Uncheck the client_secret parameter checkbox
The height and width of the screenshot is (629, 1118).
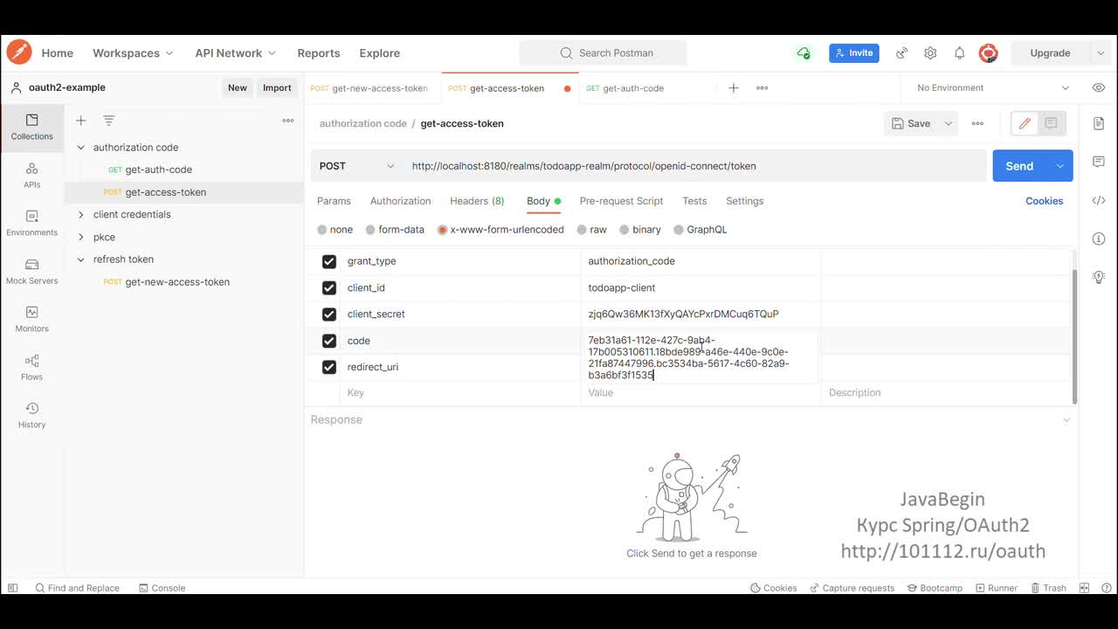(329, 314)
